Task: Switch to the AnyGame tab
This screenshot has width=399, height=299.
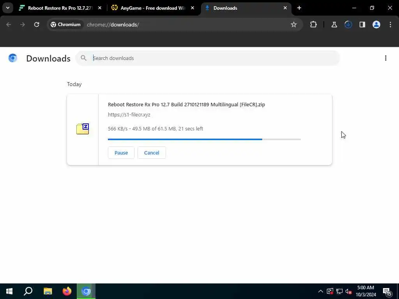Action: [153, 8]
